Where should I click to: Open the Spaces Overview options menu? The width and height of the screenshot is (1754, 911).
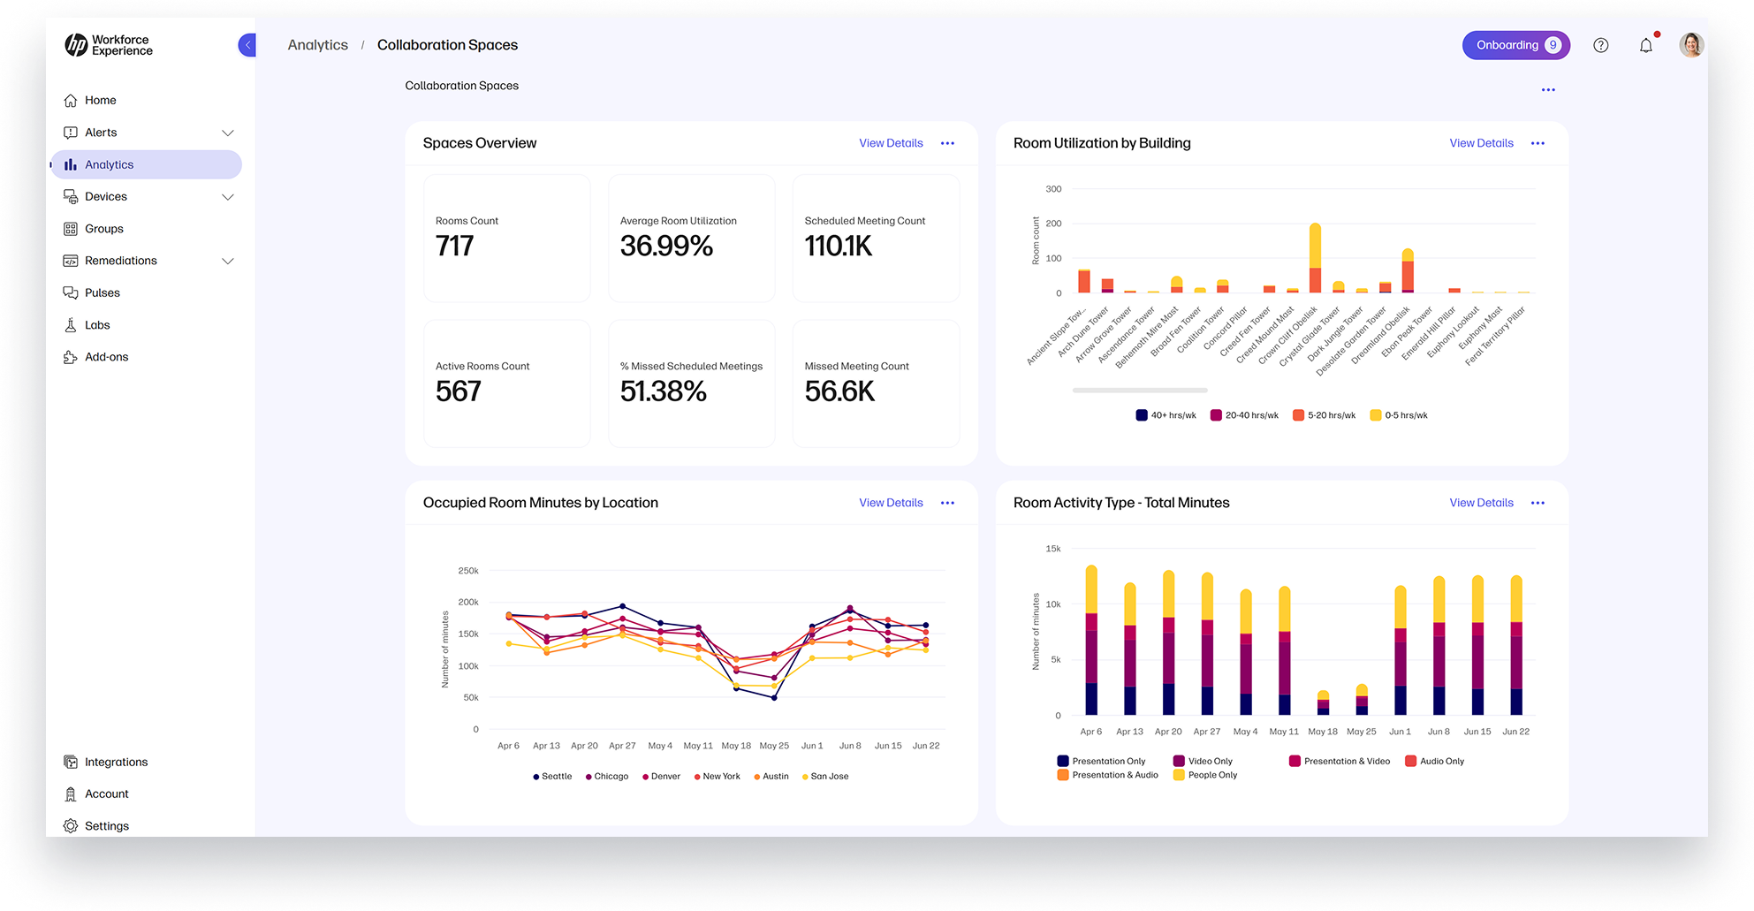click(x=947, y=143)
